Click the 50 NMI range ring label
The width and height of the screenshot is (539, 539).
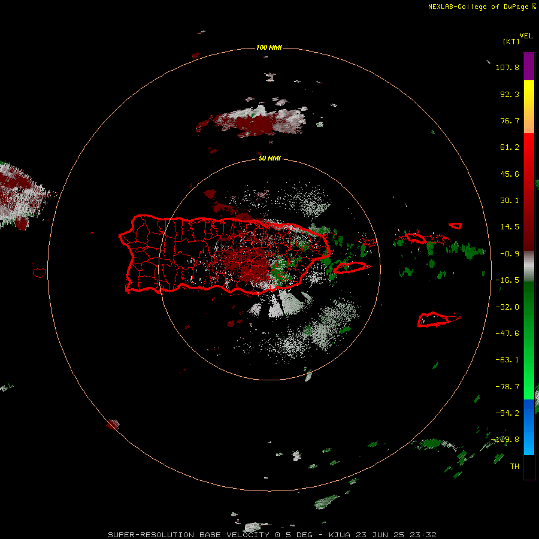(269, 158)
